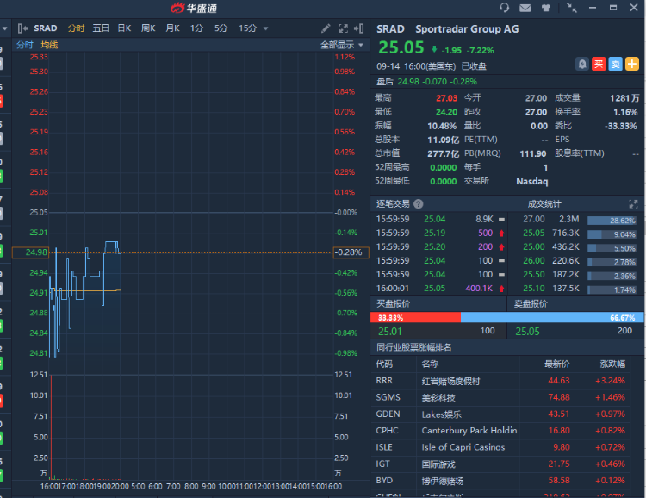The image size is (646, 498).
Task: Toggle the 均线 moving average line
Action: tap(50, 45)
